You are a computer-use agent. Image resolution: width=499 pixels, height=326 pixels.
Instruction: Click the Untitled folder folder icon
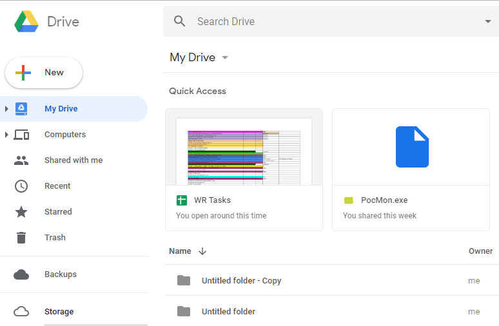coord(184,311)
